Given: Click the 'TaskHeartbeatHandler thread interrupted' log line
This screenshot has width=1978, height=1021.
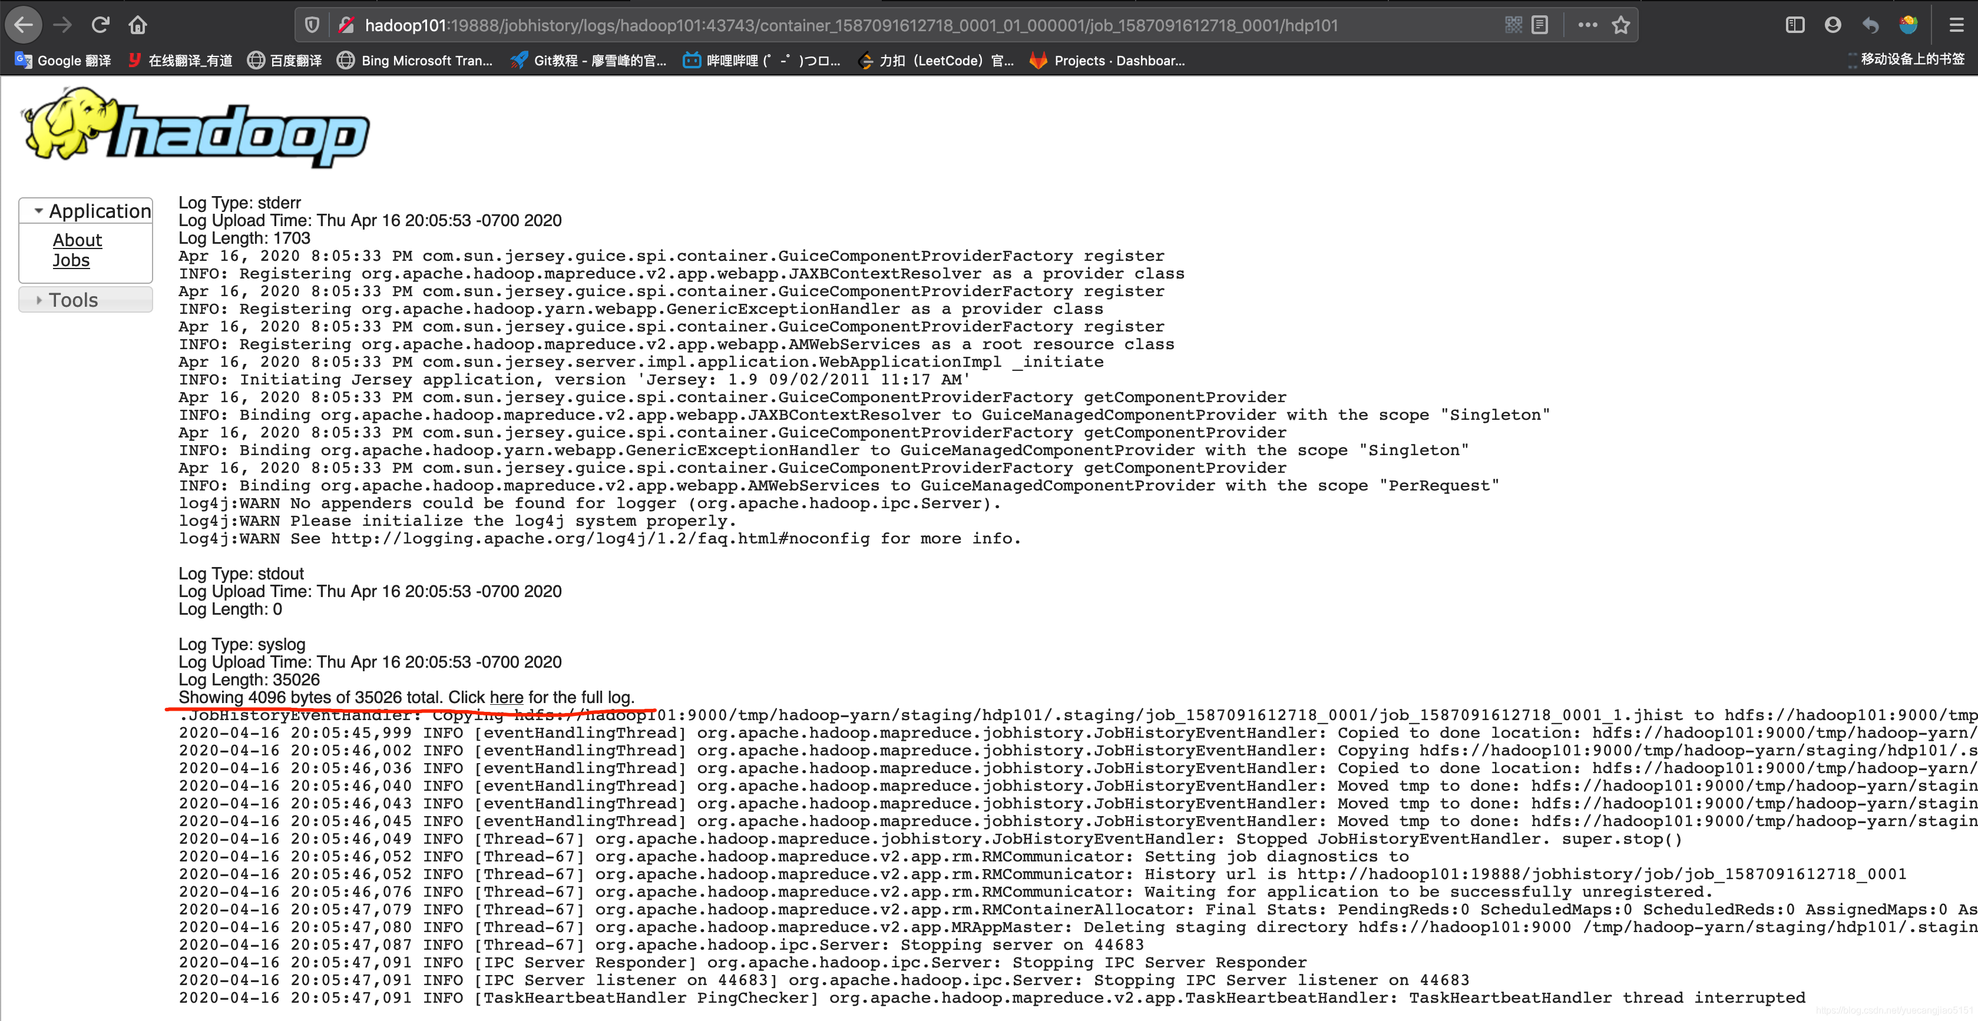Looking at the screenshot, I should tap(992, 998).
